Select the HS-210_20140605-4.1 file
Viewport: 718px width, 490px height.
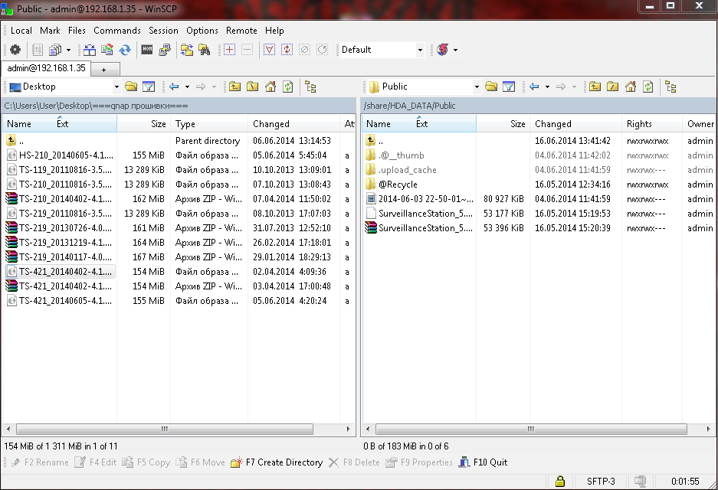pyautogui.click(x=60, y=155)
